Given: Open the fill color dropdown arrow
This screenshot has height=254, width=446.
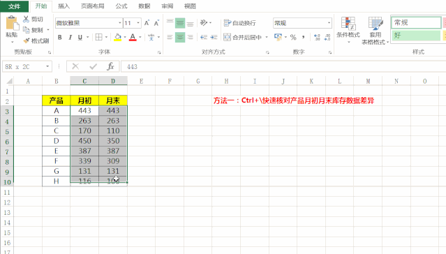Looking at the screenshot, I should [x=125, y=37].
